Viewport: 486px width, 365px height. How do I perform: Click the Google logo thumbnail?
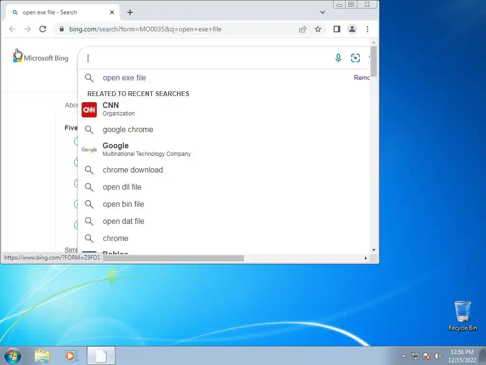click(89, 150)
